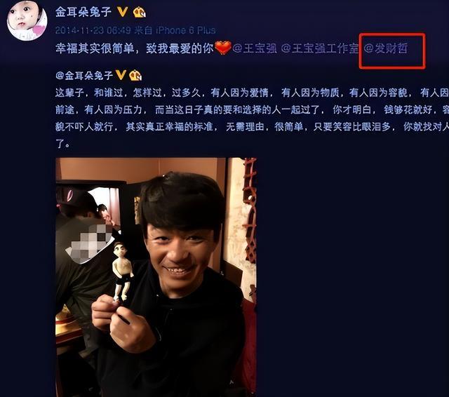Click the trailing 了。 line of repost
449x397 pixels.
62,144
